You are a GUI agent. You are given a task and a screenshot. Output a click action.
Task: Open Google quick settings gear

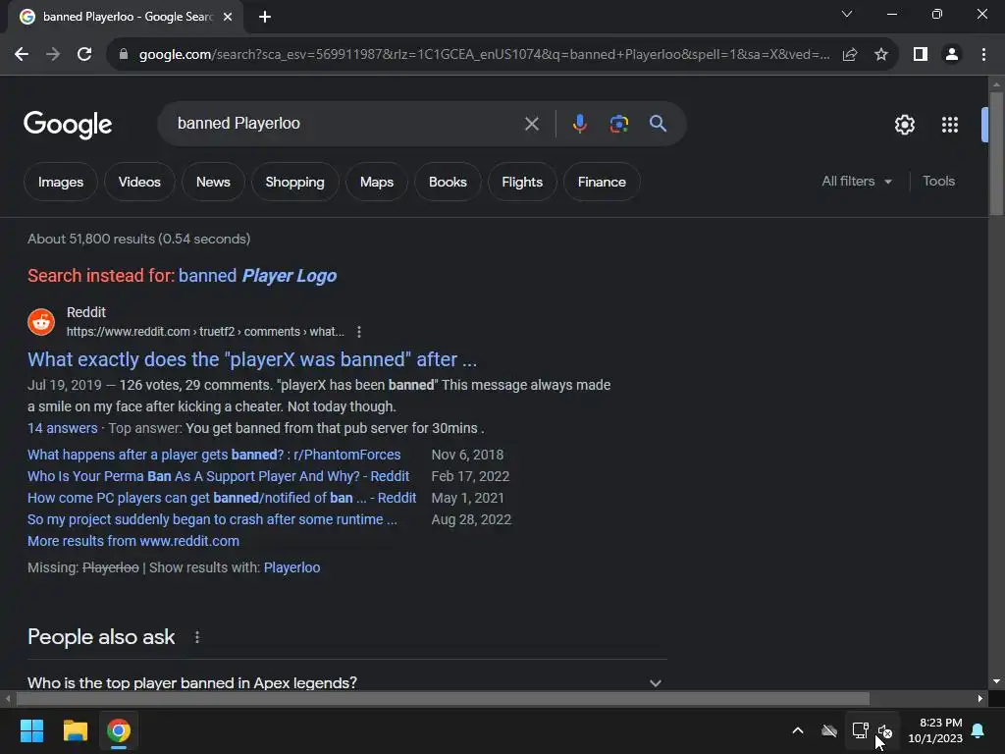click(x=904, y=125)
